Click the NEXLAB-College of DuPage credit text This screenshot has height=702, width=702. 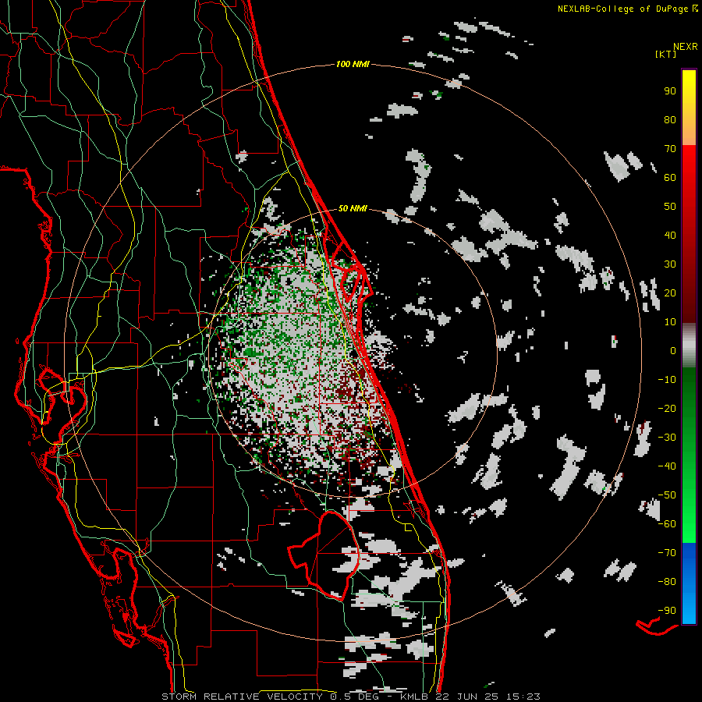tap(622, 9)
